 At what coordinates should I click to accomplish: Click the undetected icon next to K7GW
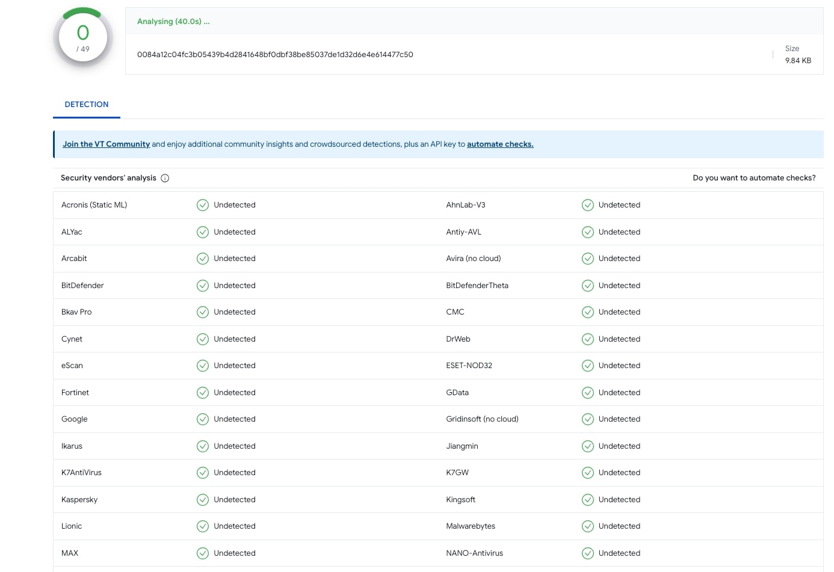point(587,472)
